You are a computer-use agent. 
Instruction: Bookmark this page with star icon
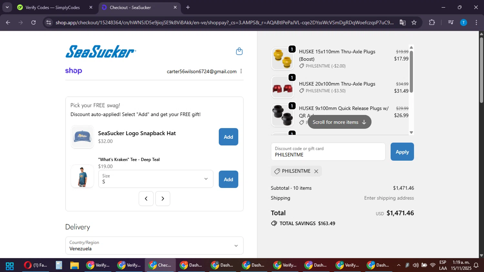[x=414, y=23]
